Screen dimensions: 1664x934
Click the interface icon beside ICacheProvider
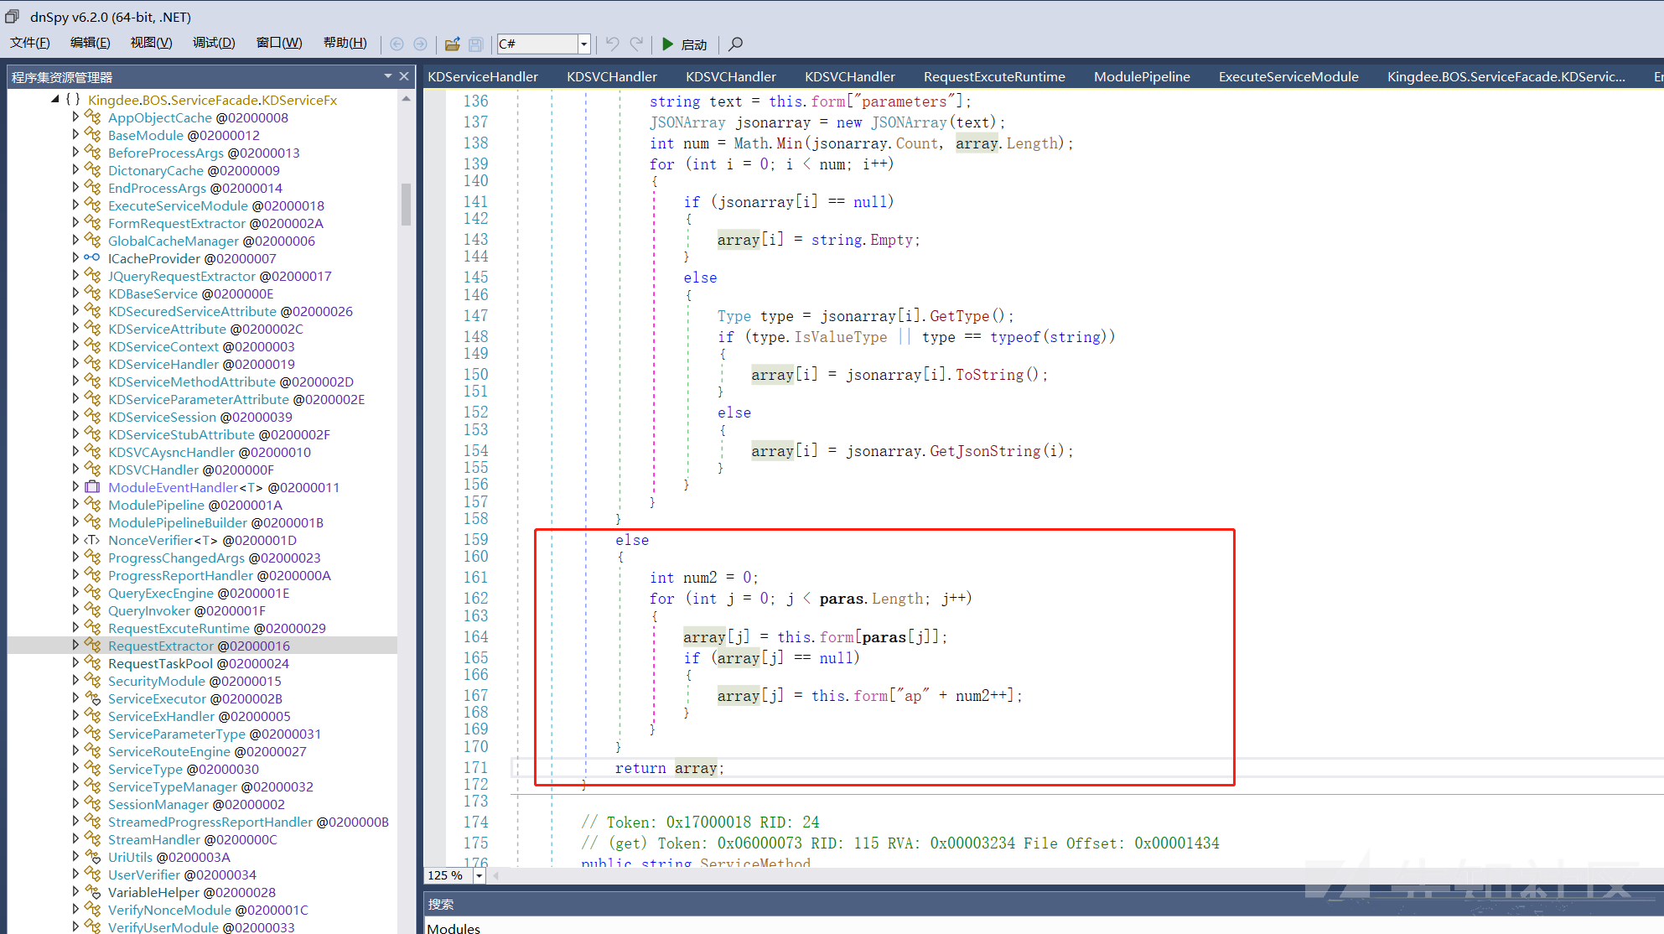point(92,258)
